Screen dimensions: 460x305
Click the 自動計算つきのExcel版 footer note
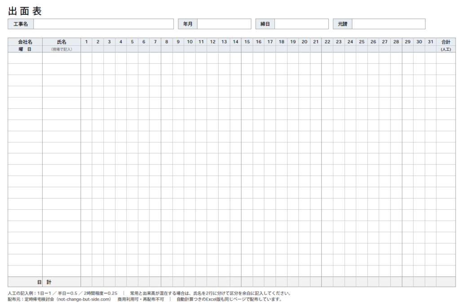[x=230, y=300]
